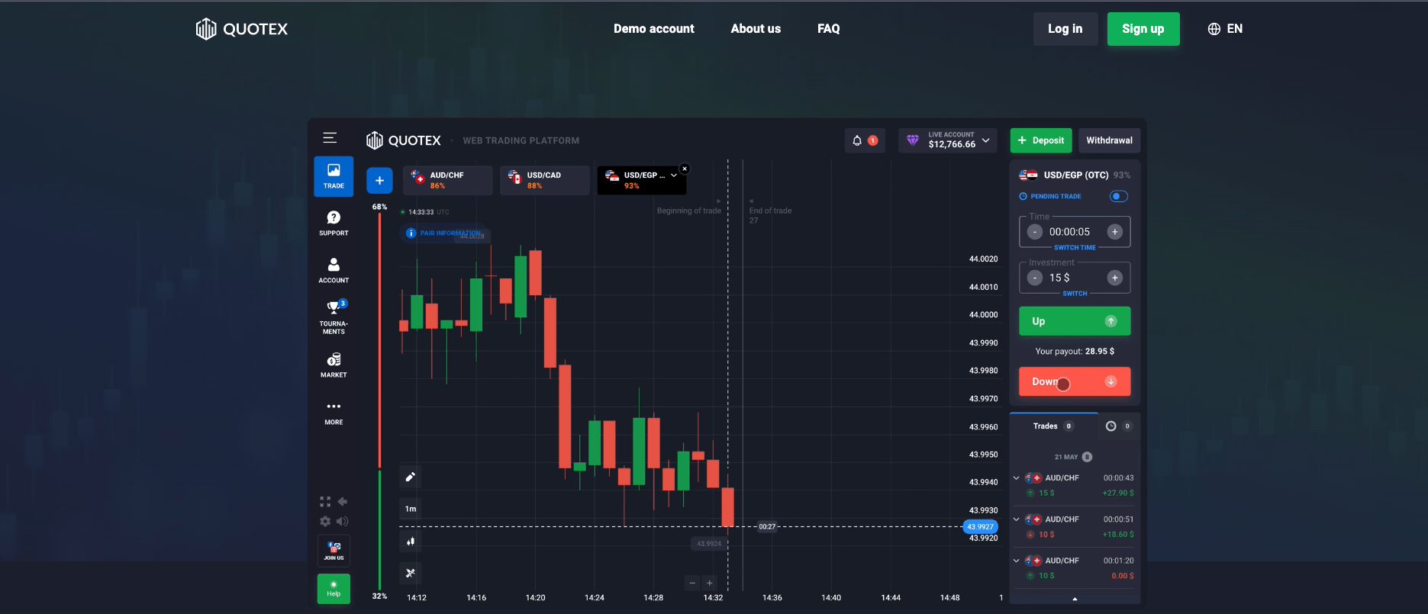This screenshot has height=614, width=1428.
Task: Open the FAQ menu item
Action: [828, 28]
